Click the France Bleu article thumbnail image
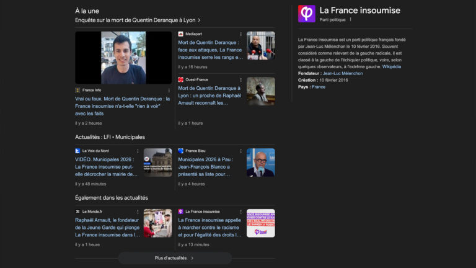This screenshot has height=268, width=476. (x=260, y=163)
